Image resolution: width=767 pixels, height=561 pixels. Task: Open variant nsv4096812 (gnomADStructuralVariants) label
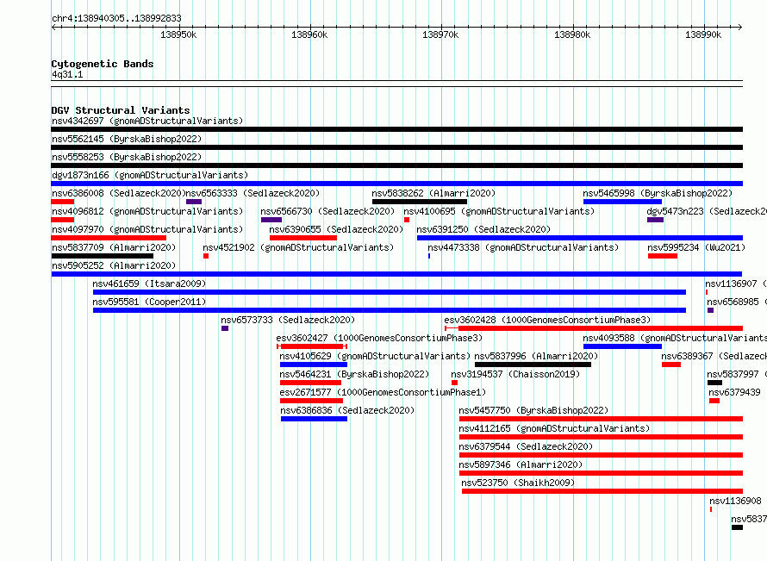(147, 211)
